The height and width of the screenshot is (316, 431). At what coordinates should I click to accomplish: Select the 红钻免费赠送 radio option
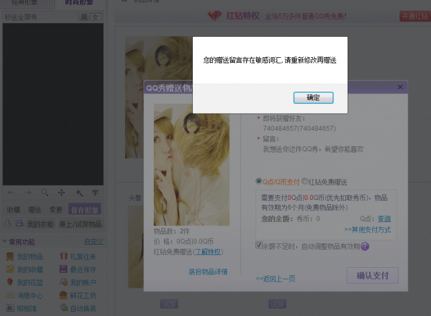305,181
